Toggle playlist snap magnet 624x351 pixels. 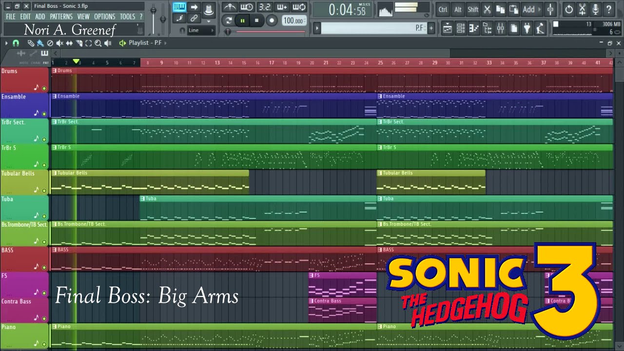(16, 43)
